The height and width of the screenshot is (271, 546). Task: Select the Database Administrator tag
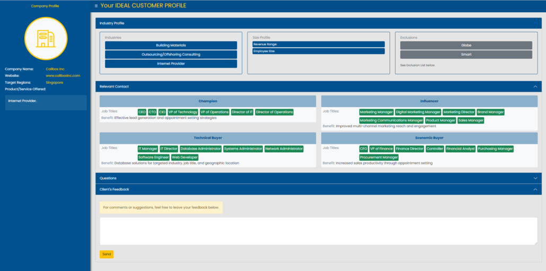[x=201, y=148]
